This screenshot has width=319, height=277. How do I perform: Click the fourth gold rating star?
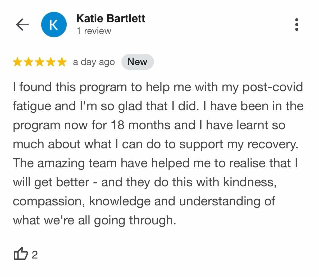(x=50, y=62)
